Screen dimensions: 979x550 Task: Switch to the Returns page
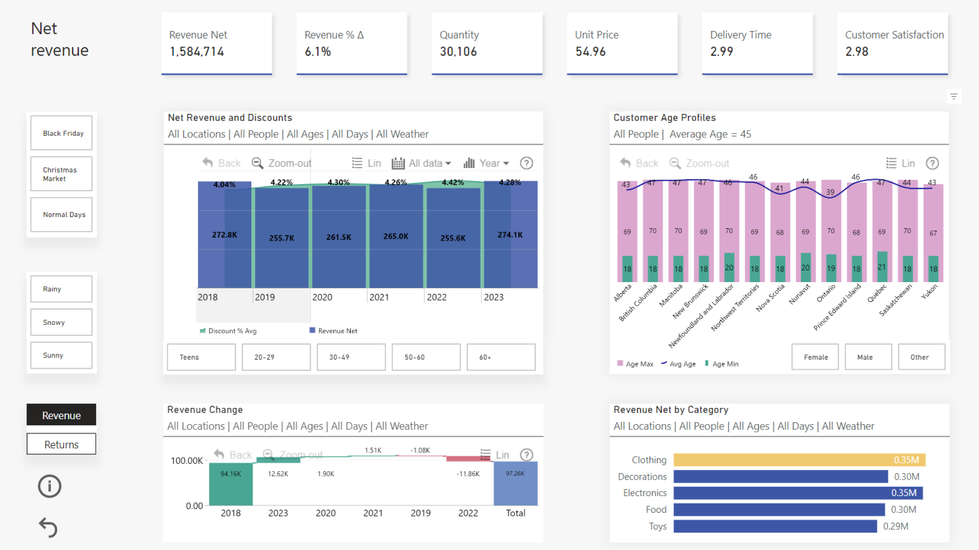point(61,444)
